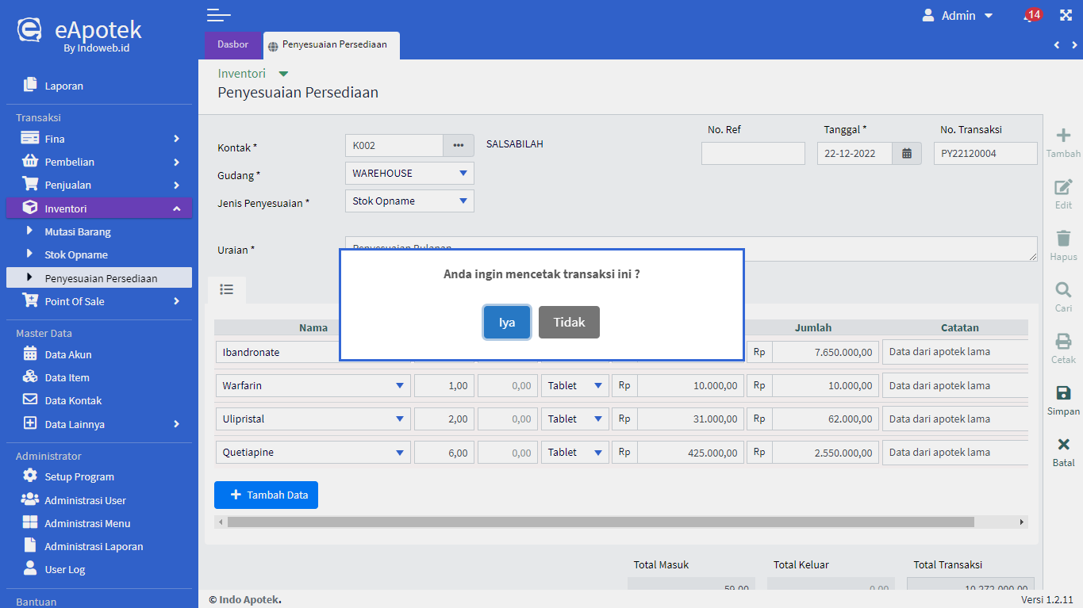The height and width of the screenshot is (608, 1083).
Task: Switch to the Dasbor tab
Action: pyautogui.click(x=233, y=44)
